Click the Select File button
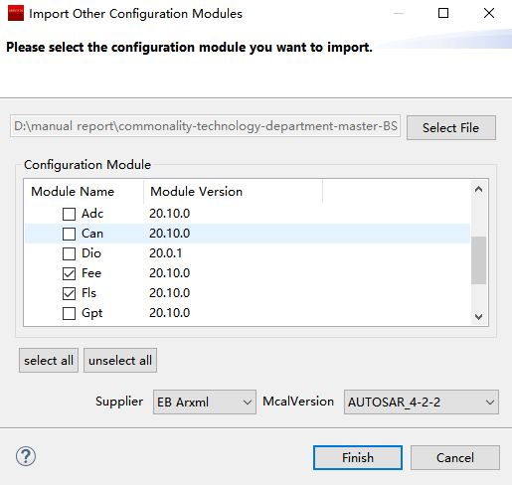Viewport: 512px width, 485px height. [x=451, y=128]
